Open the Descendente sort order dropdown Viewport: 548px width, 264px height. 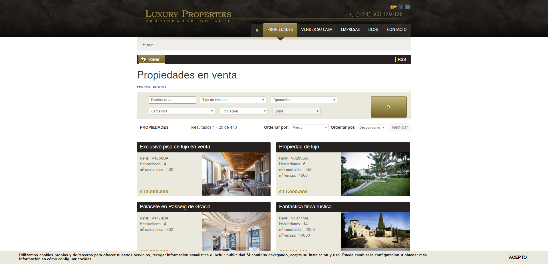(x=371, y=128)
